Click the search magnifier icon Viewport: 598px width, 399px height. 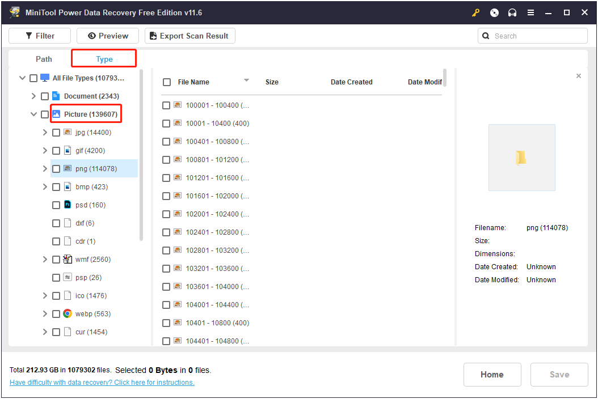[486, 36]
